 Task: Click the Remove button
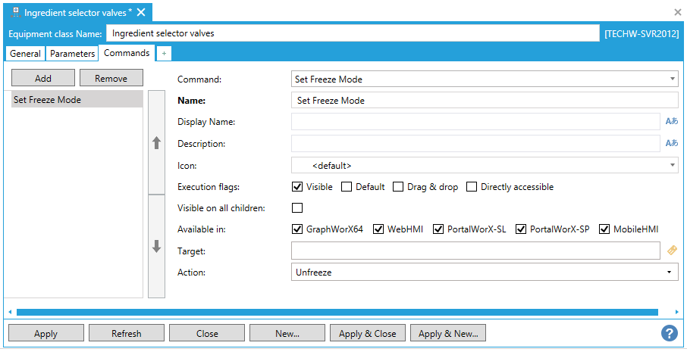point(111,78)
